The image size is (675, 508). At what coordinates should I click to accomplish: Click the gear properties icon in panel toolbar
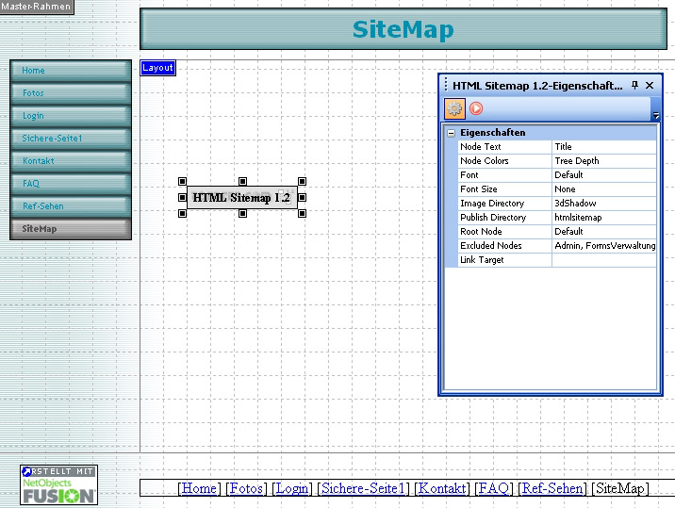(454, 108)
